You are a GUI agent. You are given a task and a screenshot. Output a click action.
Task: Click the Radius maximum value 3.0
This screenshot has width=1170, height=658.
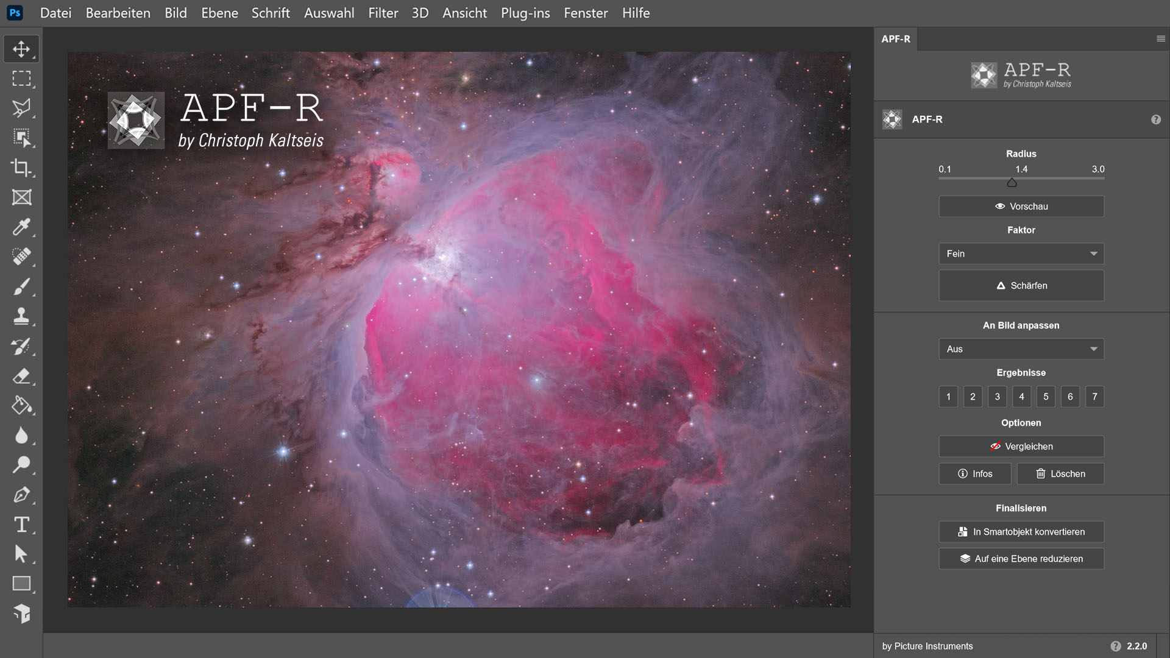point(1098,169)
